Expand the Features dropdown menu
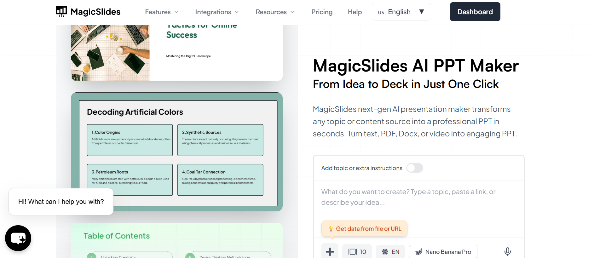This screenshot has height=258, width=594. [x=162, y=12]
